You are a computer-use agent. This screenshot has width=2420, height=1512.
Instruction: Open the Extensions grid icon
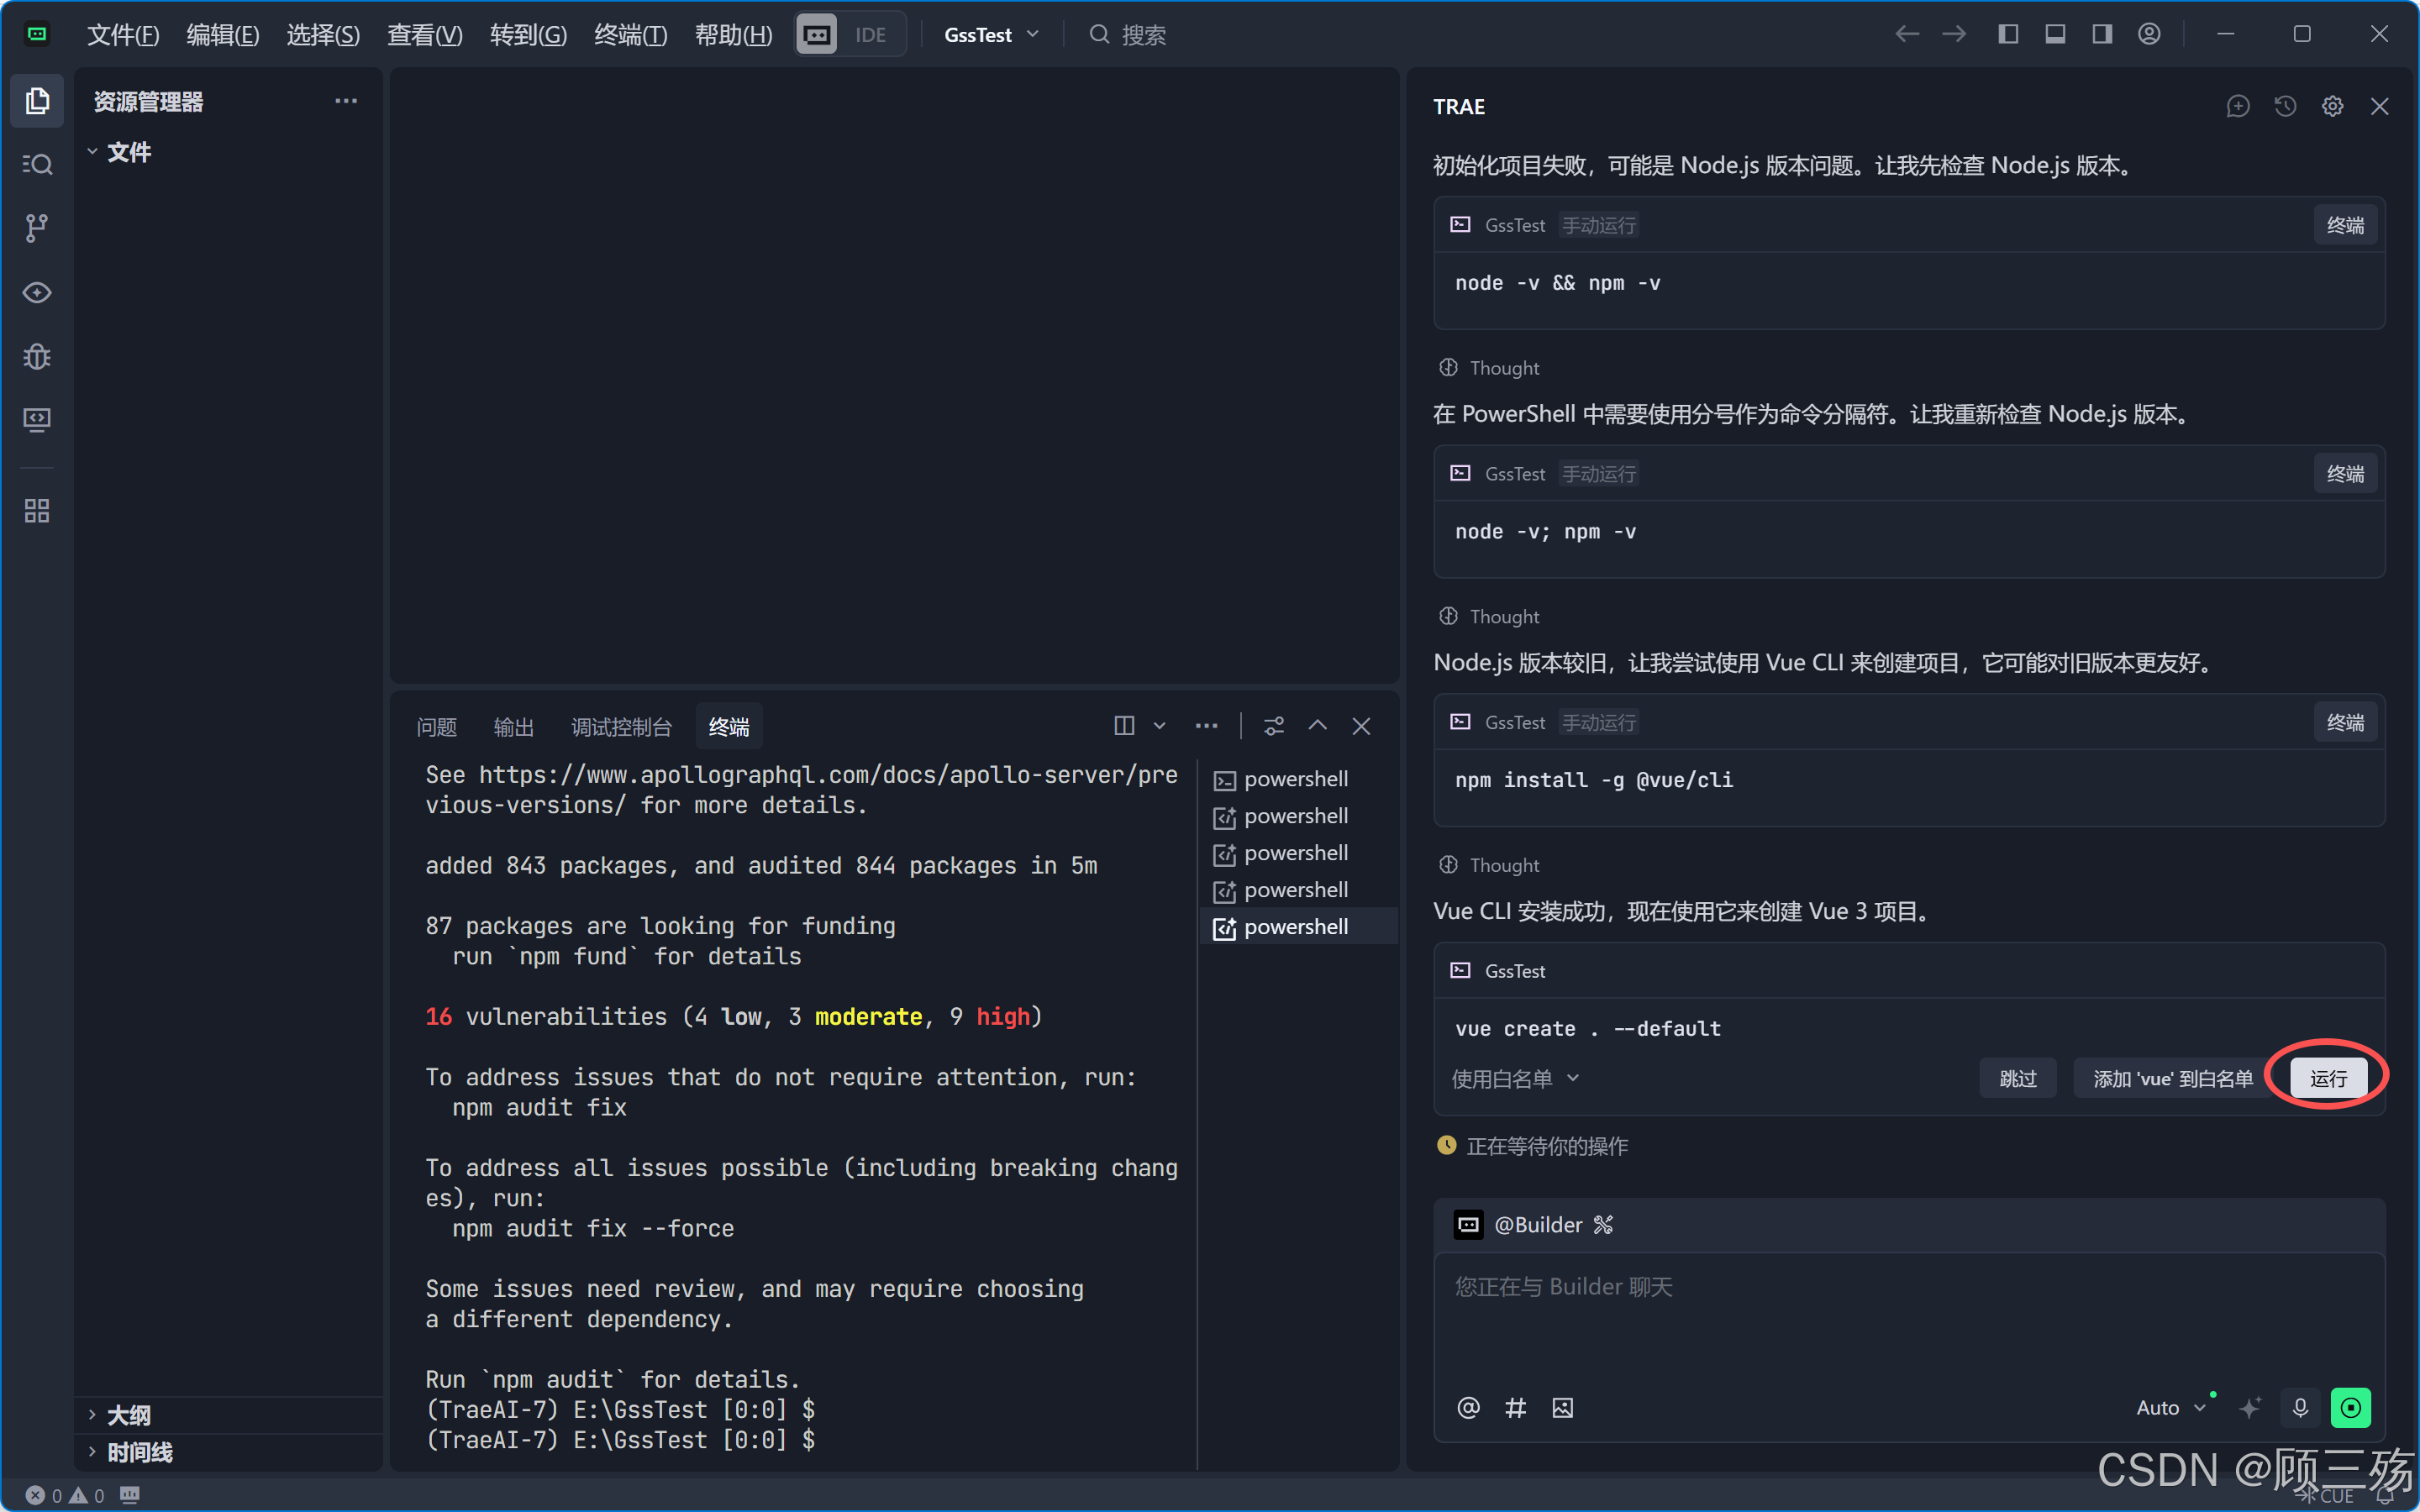coord(37,511)
